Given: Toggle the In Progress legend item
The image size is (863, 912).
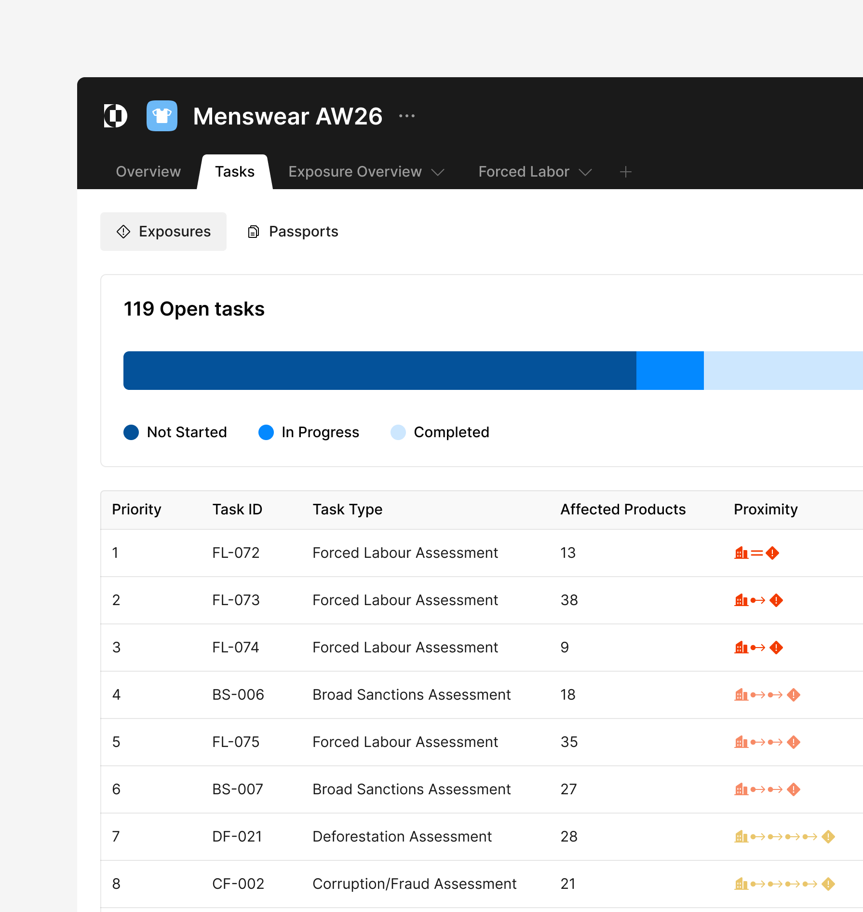Looking at the screenshot, I should coord(309,432).
